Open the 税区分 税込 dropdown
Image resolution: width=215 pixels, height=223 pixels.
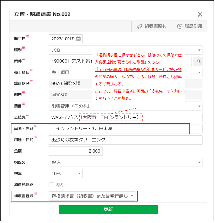click(199, 162)
